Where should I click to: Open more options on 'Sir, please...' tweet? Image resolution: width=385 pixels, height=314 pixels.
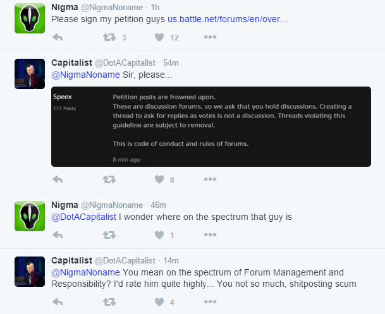[210, 179]
